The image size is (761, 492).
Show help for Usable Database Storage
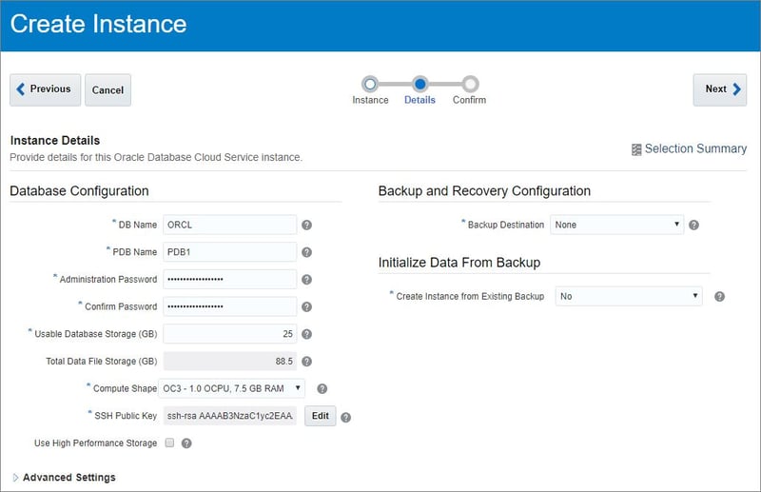(x=307, y=334)
